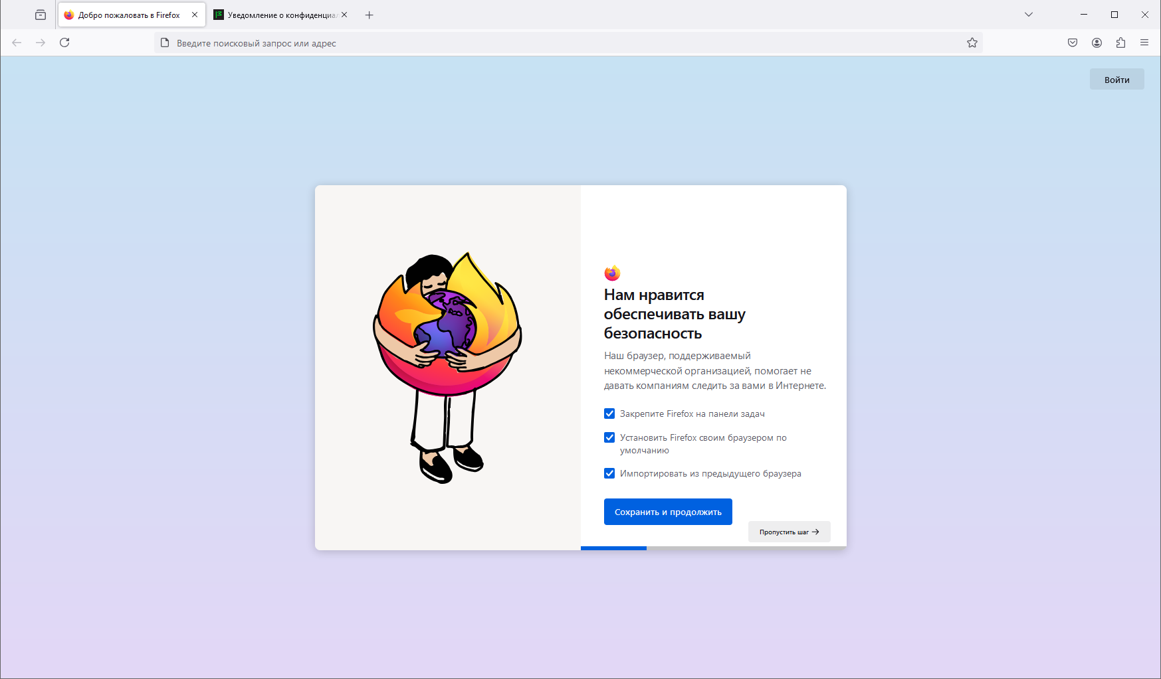Minimize the Firefox window
The width and height of the screenshot is (1161, 679).
tap(1084, 15)
